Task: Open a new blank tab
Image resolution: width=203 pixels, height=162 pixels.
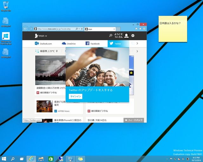Action: [x=118, y=29]
